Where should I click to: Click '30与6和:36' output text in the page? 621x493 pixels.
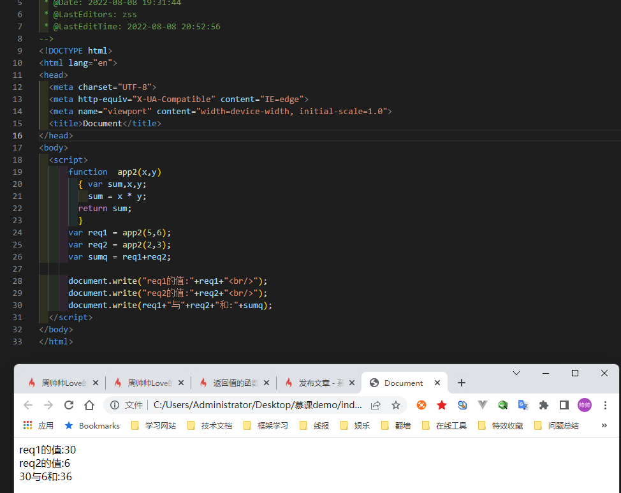click(45, 477)
